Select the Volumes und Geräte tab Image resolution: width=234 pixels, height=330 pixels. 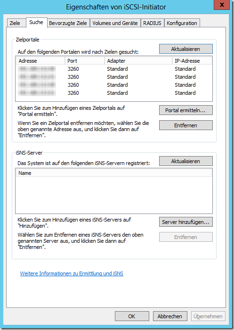pyautogui.click(x=115, y=23)
